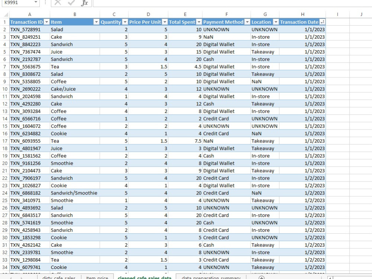Open the Name Box dropdown arrow
The image size is (372, 279).
[36, 2]
